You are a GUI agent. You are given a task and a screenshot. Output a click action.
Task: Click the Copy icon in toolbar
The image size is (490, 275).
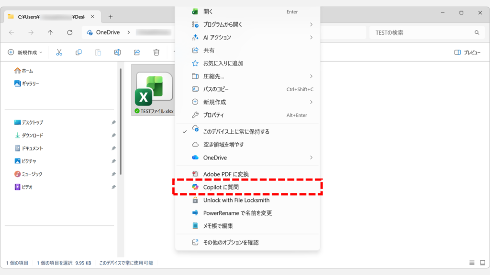[x=78, y=53]
